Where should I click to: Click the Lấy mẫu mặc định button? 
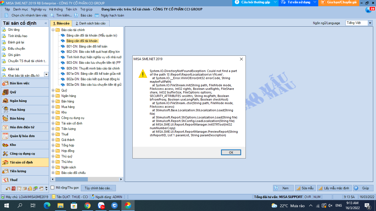pyautogui.click(x=334, y=188)
